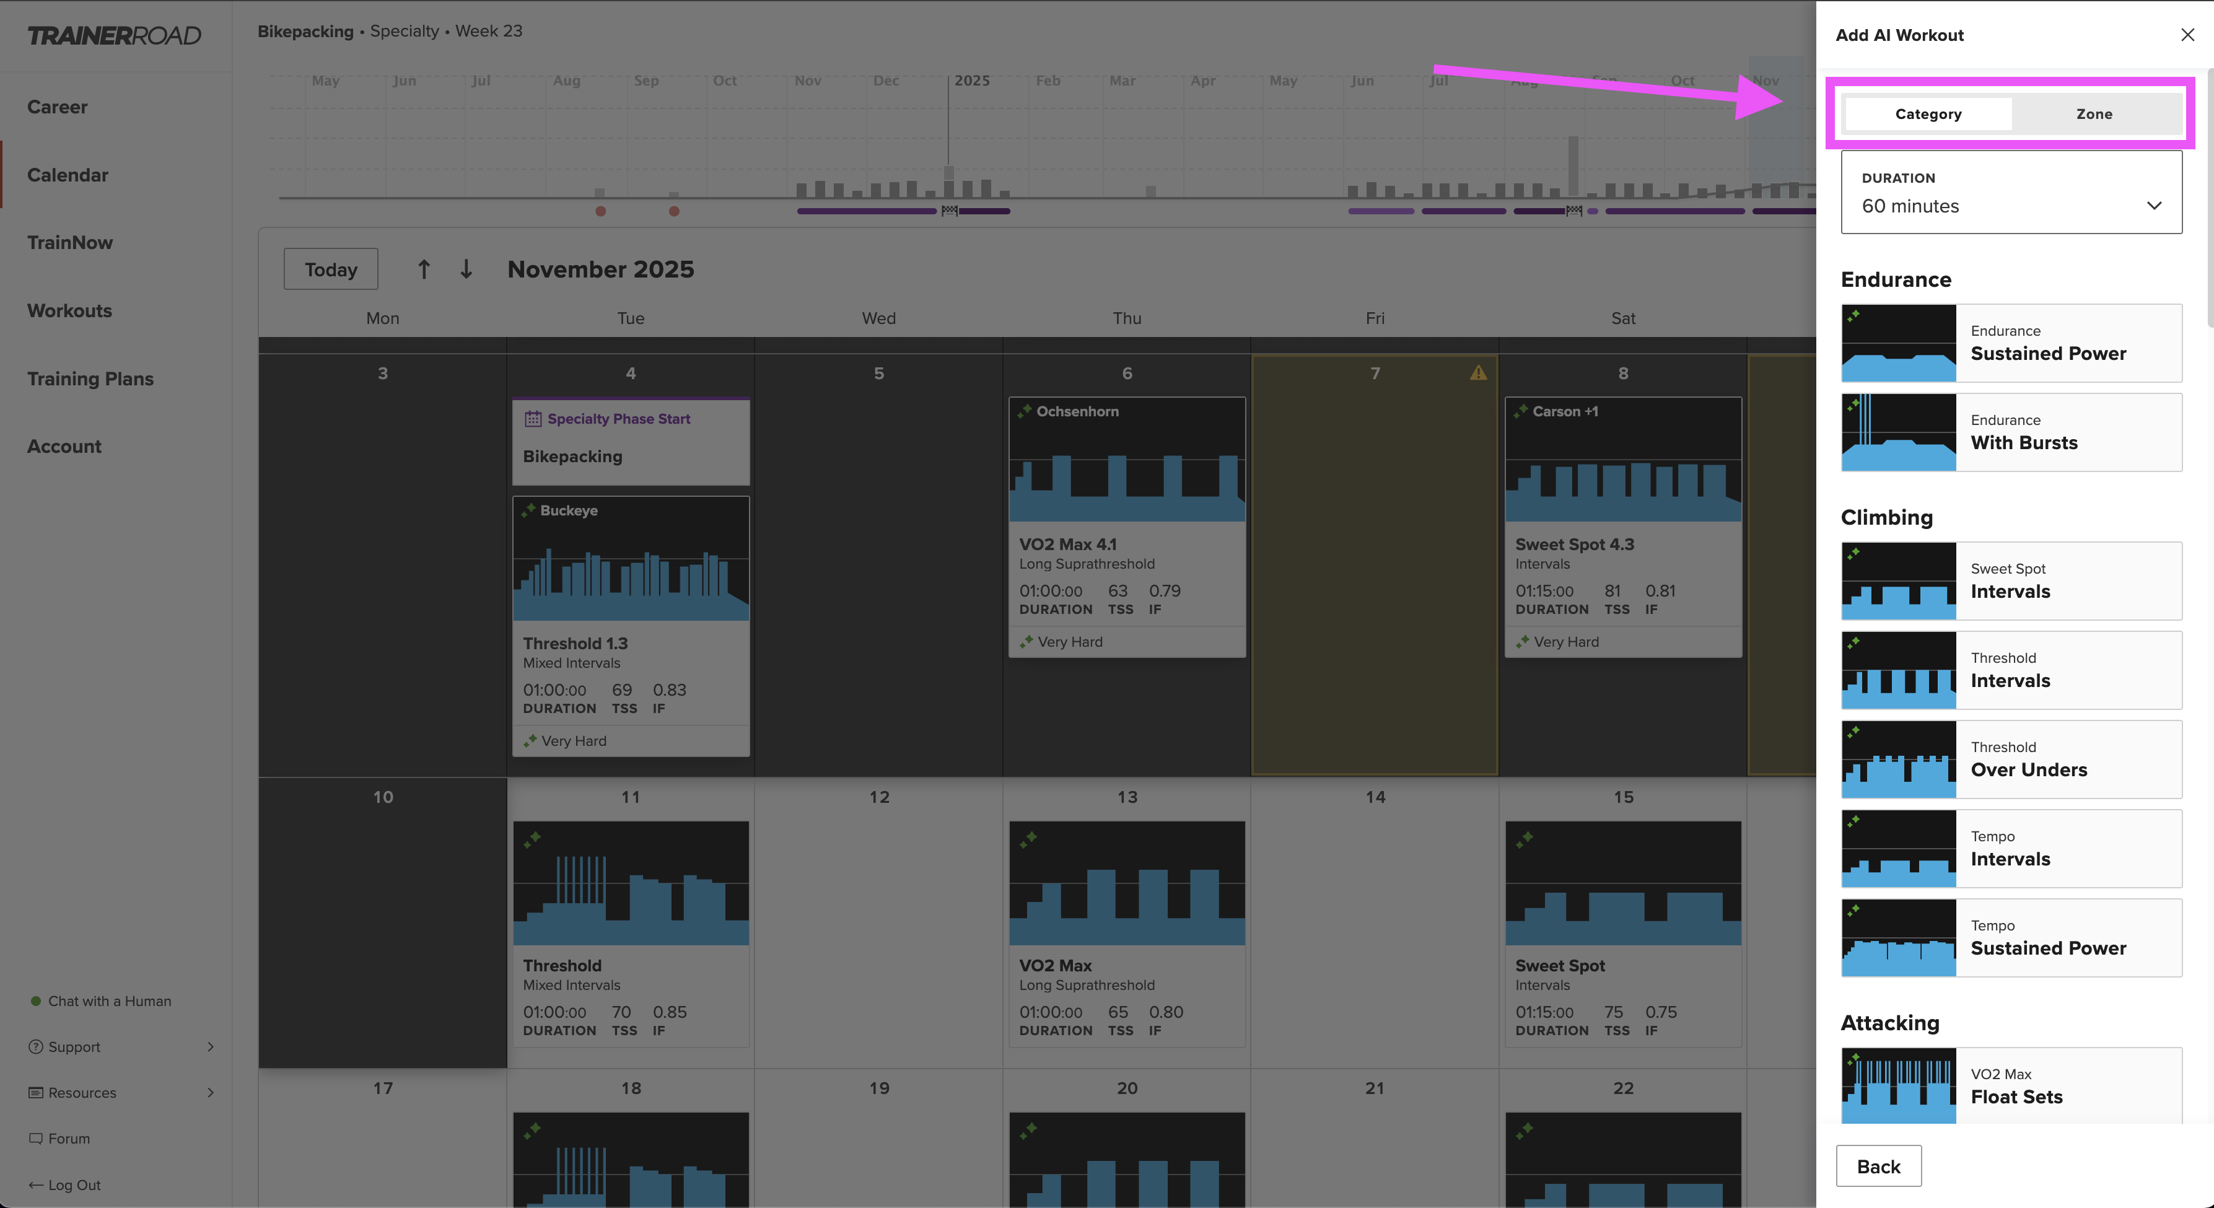This screenshot has width=2214, height=1208.
Task: Click the Log Out arrow icon
Action: (x=35, y=1185)
